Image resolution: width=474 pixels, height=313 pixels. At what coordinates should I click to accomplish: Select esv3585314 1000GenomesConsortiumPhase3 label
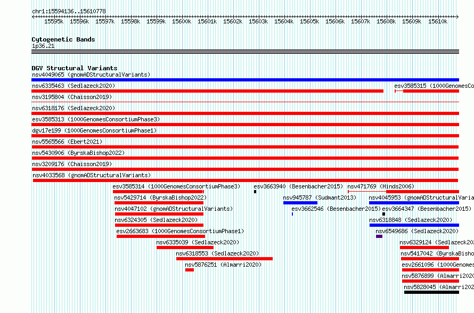176,186
